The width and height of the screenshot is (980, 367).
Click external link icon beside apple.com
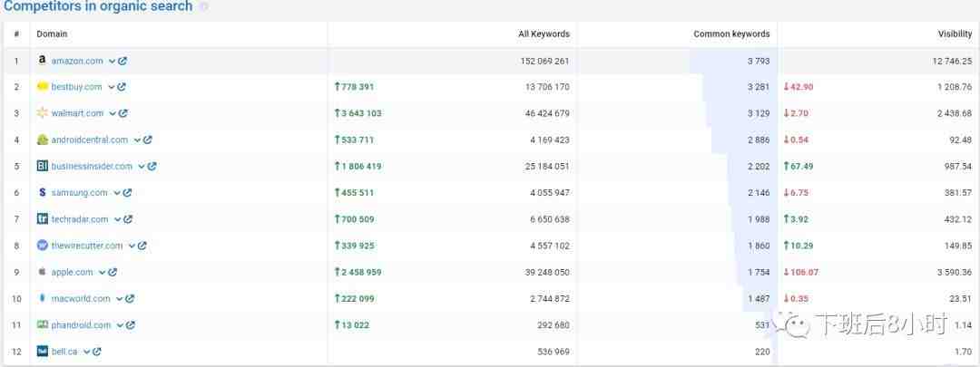113,272
